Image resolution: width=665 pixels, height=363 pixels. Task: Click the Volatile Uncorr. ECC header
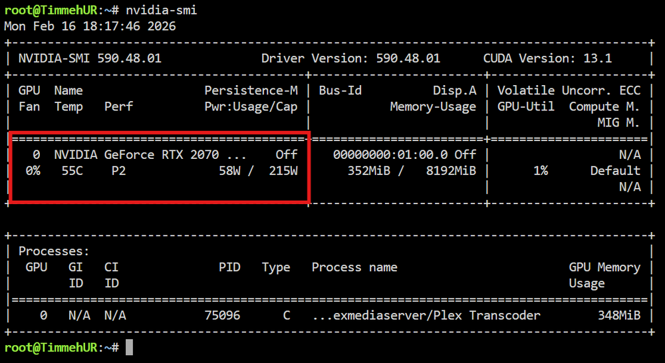pos(569,90)
